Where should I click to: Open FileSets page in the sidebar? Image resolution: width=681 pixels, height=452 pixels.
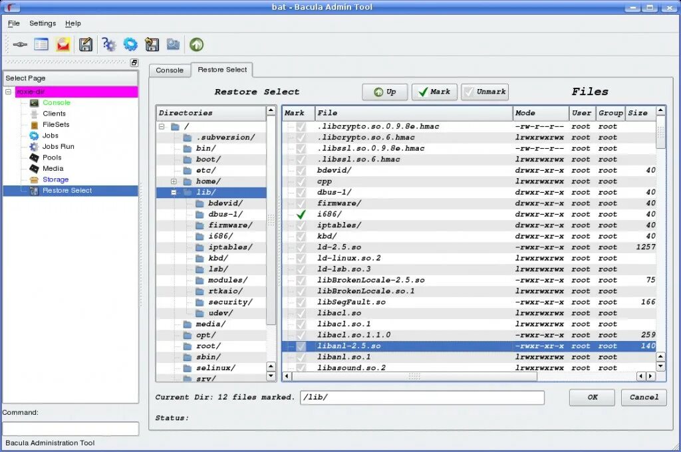pos(56,124)
